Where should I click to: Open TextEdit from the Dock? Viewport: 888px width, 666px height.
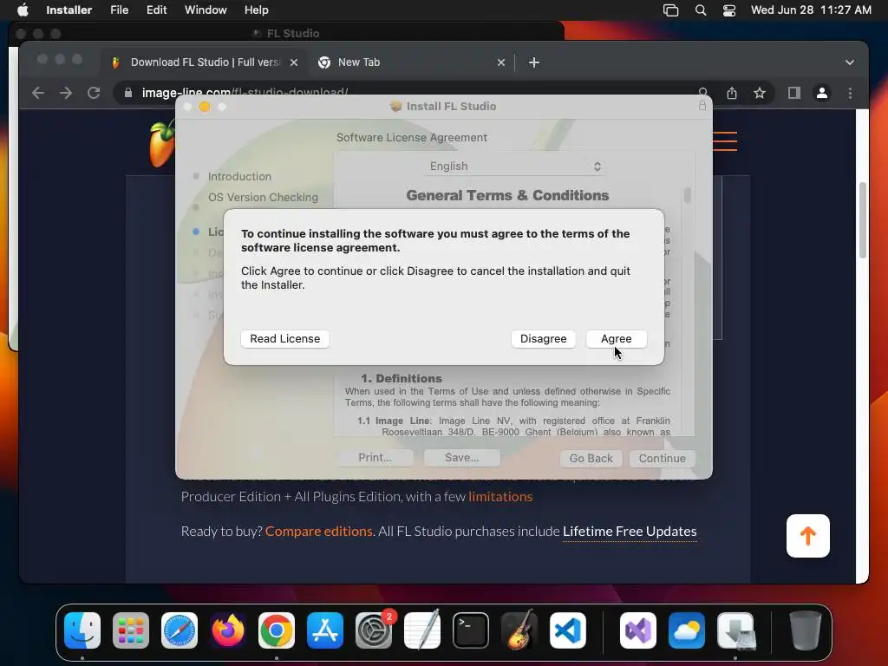point(422,630)
